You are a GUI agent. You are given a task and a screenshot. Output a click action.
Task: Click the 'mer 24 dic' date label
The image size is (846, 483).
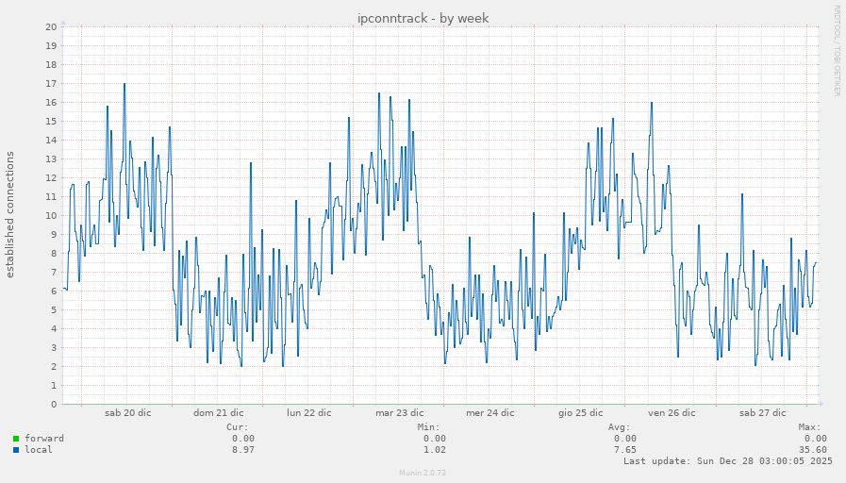tap(489, 413)
